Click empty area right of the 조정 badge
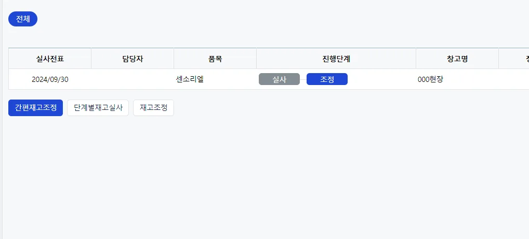 (381, 79)
